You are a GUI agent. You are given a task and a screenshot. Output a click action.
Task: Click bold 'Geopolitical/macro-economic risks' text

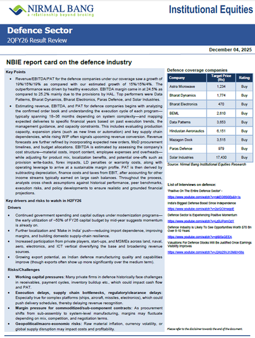click(49, 324)
